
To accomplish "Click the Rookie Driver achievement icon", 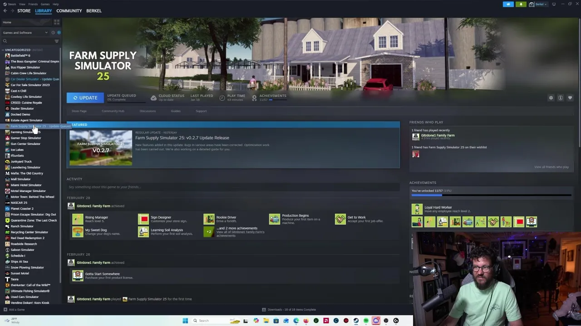I will 209,219.
